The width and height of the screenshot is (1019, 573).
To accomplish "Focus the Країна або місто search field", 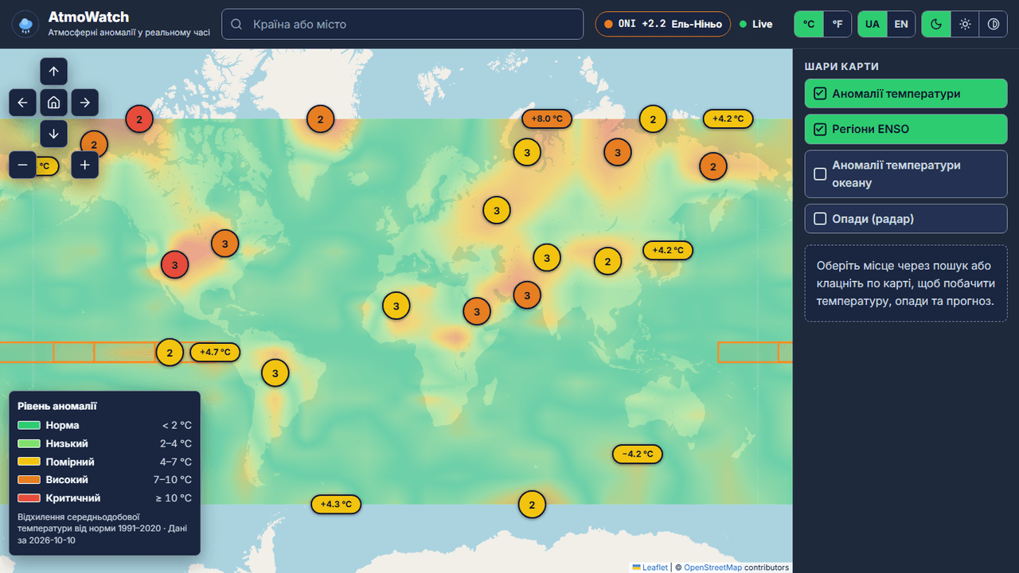I will 402,24.
